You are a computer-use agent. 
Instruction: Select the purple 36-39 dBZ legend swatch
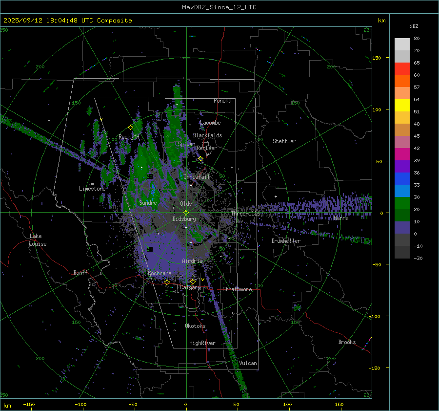[x=402, y=167]
